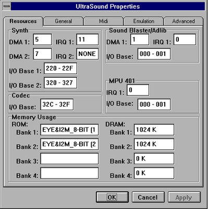Click the Synth DMA 1 field showing 5
The image size is (208, 209).
coord(42,40)
